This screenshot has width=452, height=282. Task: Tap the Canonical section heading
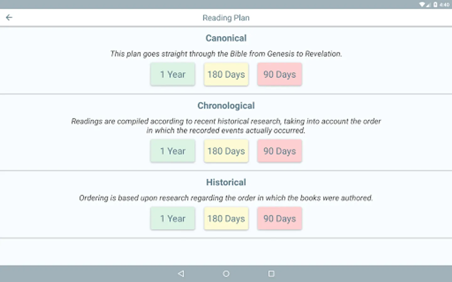coord(226,38)
